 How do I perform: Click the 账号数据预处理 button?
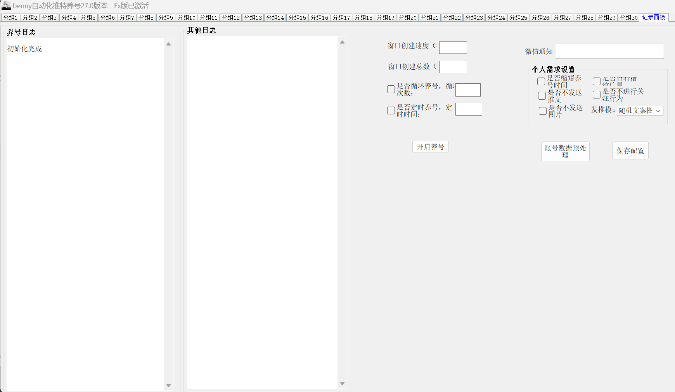coord(565,151)
